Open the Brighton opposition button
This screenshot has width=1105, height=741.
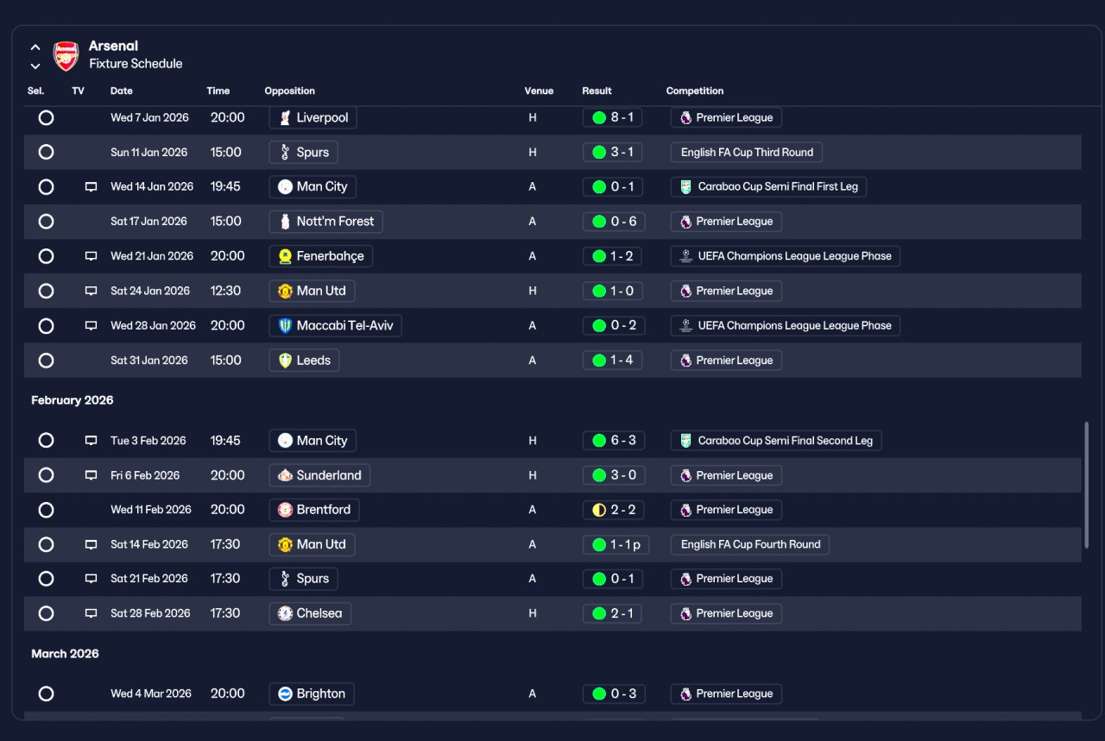pyautogui.click(x=312, y=694)
